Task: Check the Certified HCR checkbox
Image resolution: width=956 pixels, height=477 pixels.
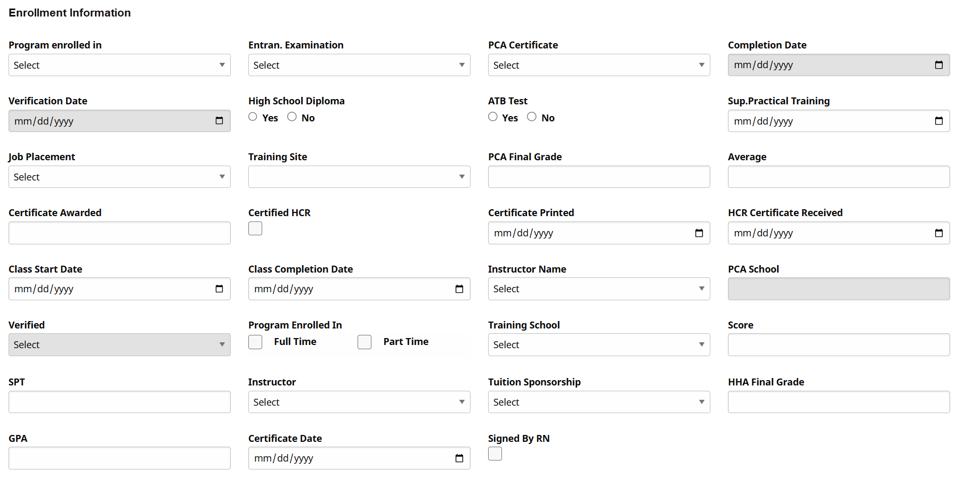Action: [x=255, y=228]
